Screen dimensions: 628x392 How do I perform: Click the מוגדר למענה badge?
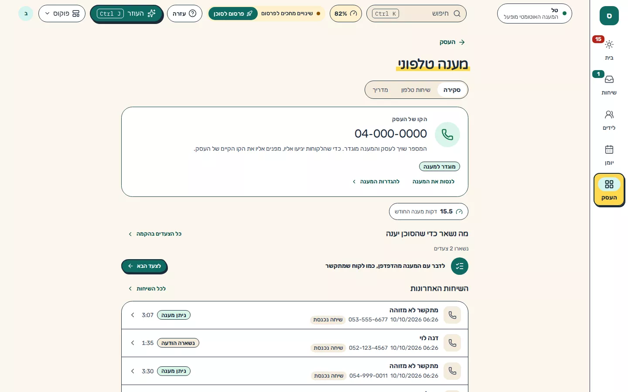440,166
